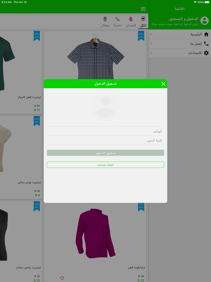Image resolution: width=211 pixels, height=282 pixels.
Task: Click the product name تيشيرت بودي رجالي
Action: click(x=29, y=182)
